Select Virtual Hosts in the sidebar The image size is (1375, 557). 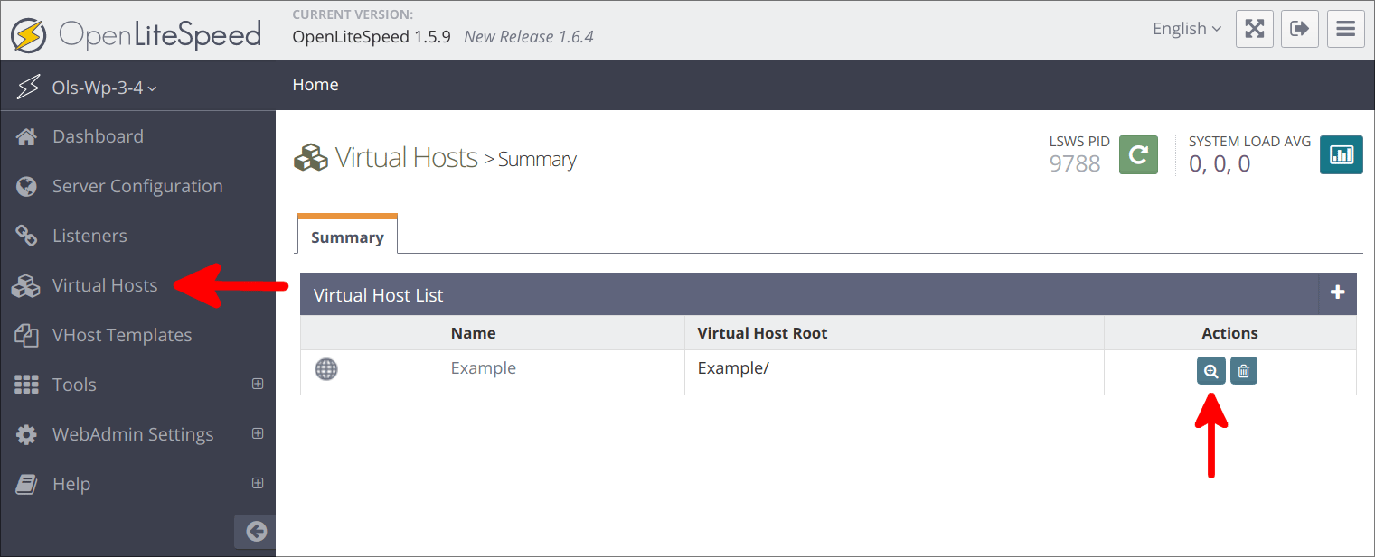point(105,285)
